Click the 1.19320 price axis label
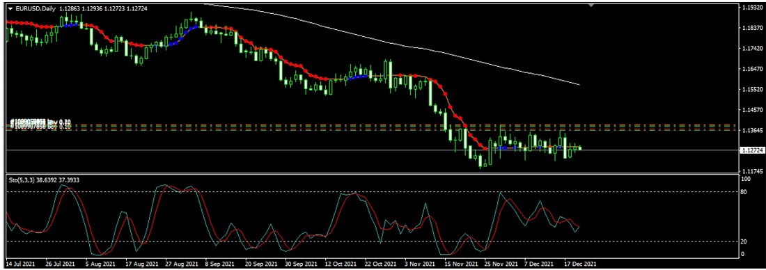 (752, 8)
